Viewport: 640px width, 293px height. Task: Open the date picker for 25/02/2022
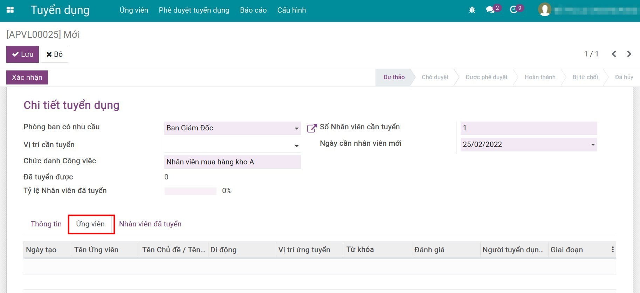(x=593, y=144)
